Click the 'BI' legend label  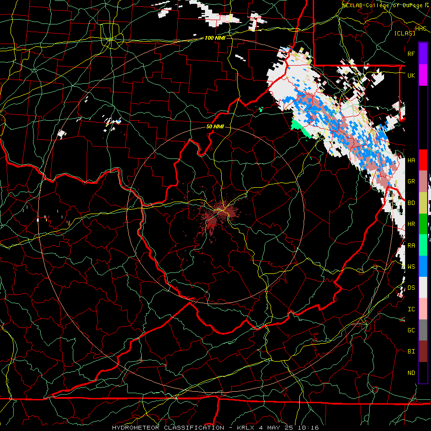coord(411,352)
